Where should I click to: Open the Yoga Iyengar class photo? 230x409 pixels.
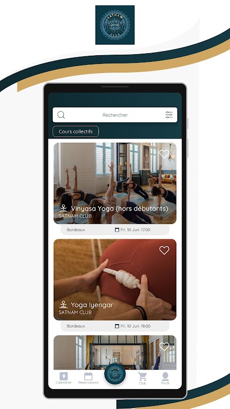pos(115,280)
